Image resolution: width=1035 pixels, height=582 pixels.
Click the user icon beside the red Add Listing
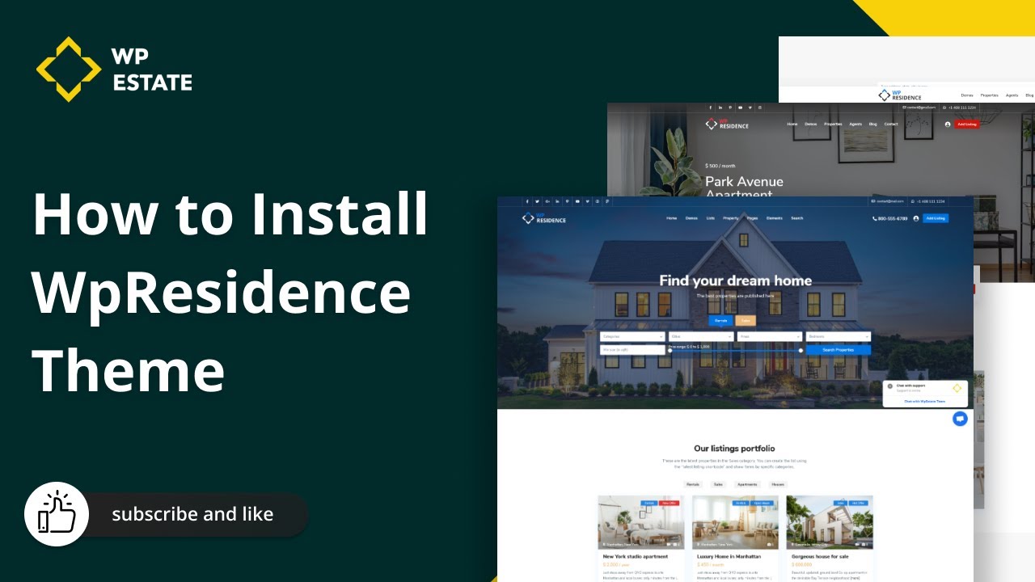click(x=948, y=124)
